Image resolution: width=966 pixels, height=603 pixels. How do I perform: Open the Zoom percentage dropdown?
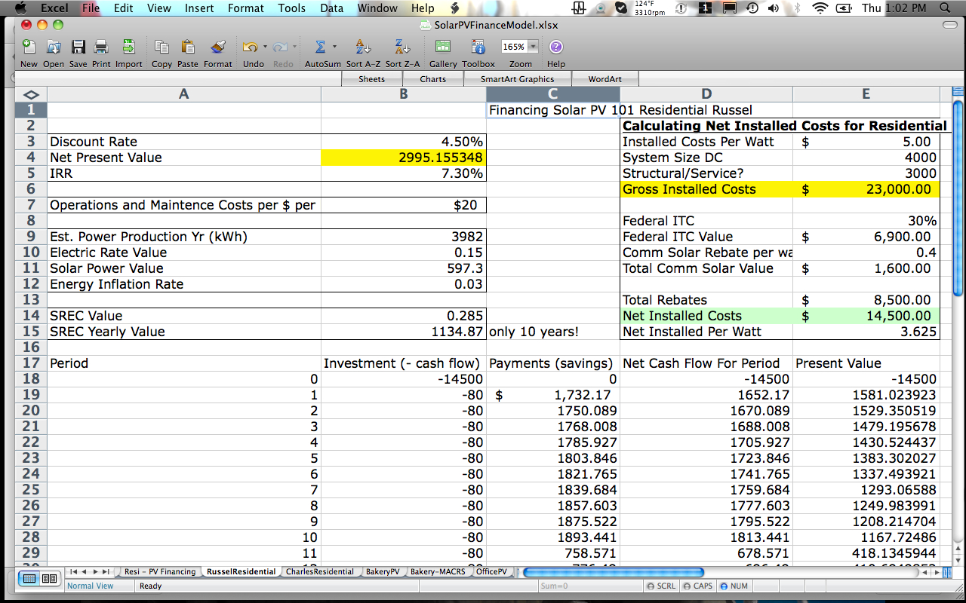[x=534, y=47]
